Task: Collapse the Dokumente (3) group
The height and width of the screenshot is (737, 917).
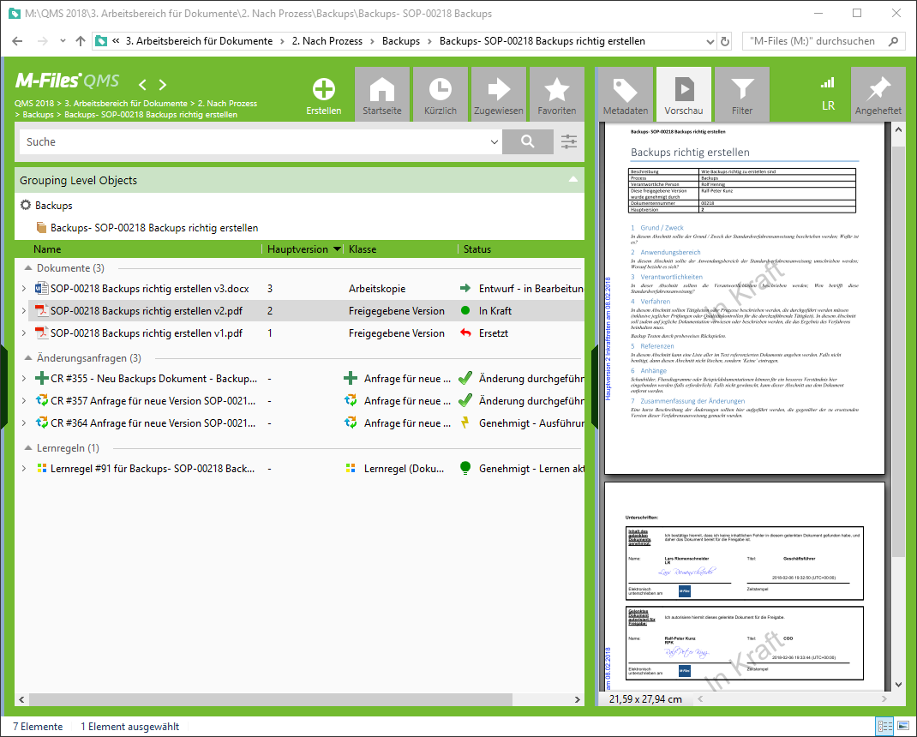Action: 27,268
